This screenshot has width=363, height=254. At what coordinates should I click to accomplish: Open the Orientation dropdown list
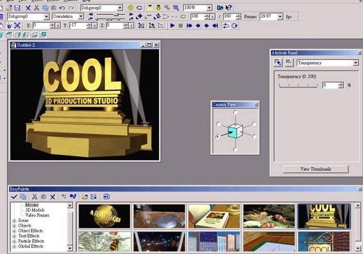pyautogui.click(x=68, y=16)
